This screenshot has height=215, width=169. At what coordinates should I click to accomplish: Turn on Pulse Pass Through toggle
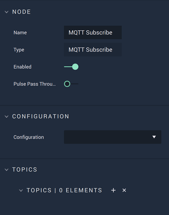pos(71,84)
